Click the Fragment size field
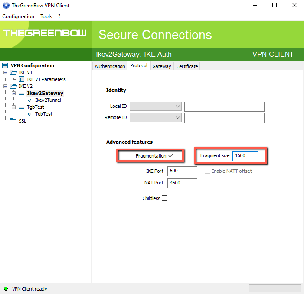Screen dimensions: 304x294 coord(245,156)
